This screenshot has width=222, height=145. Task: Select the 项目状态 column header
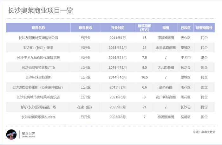click(85, 28)
